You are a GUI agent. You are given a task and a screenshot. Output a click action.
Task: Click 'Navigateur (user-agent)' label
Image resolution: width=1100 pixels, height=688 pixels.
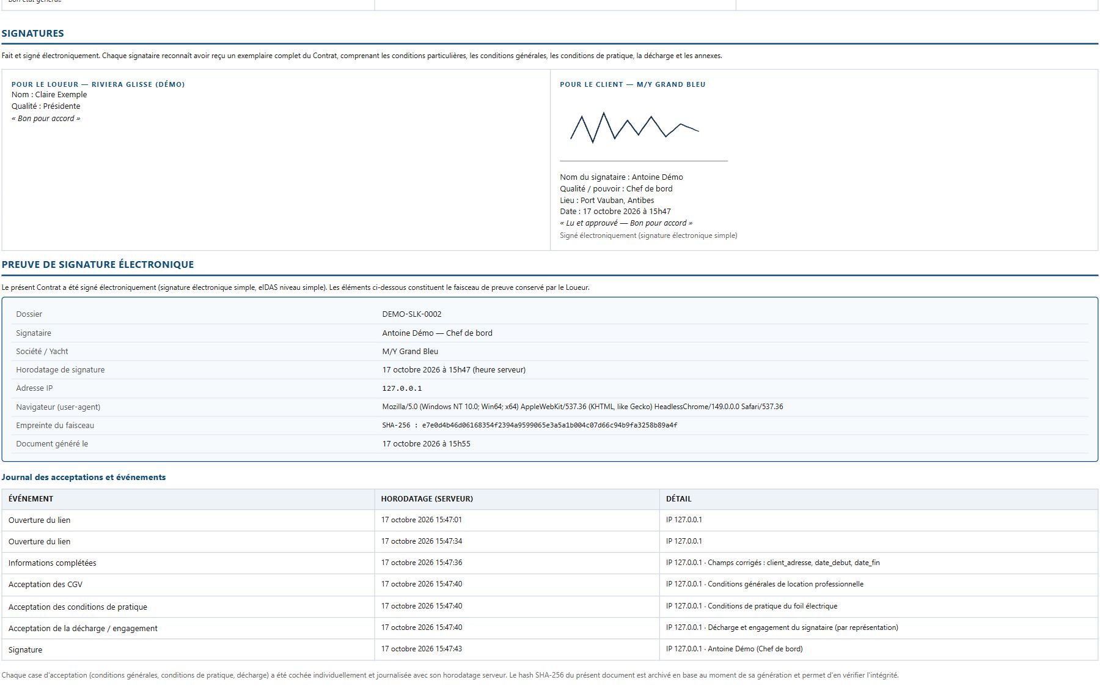click(58, 407)
